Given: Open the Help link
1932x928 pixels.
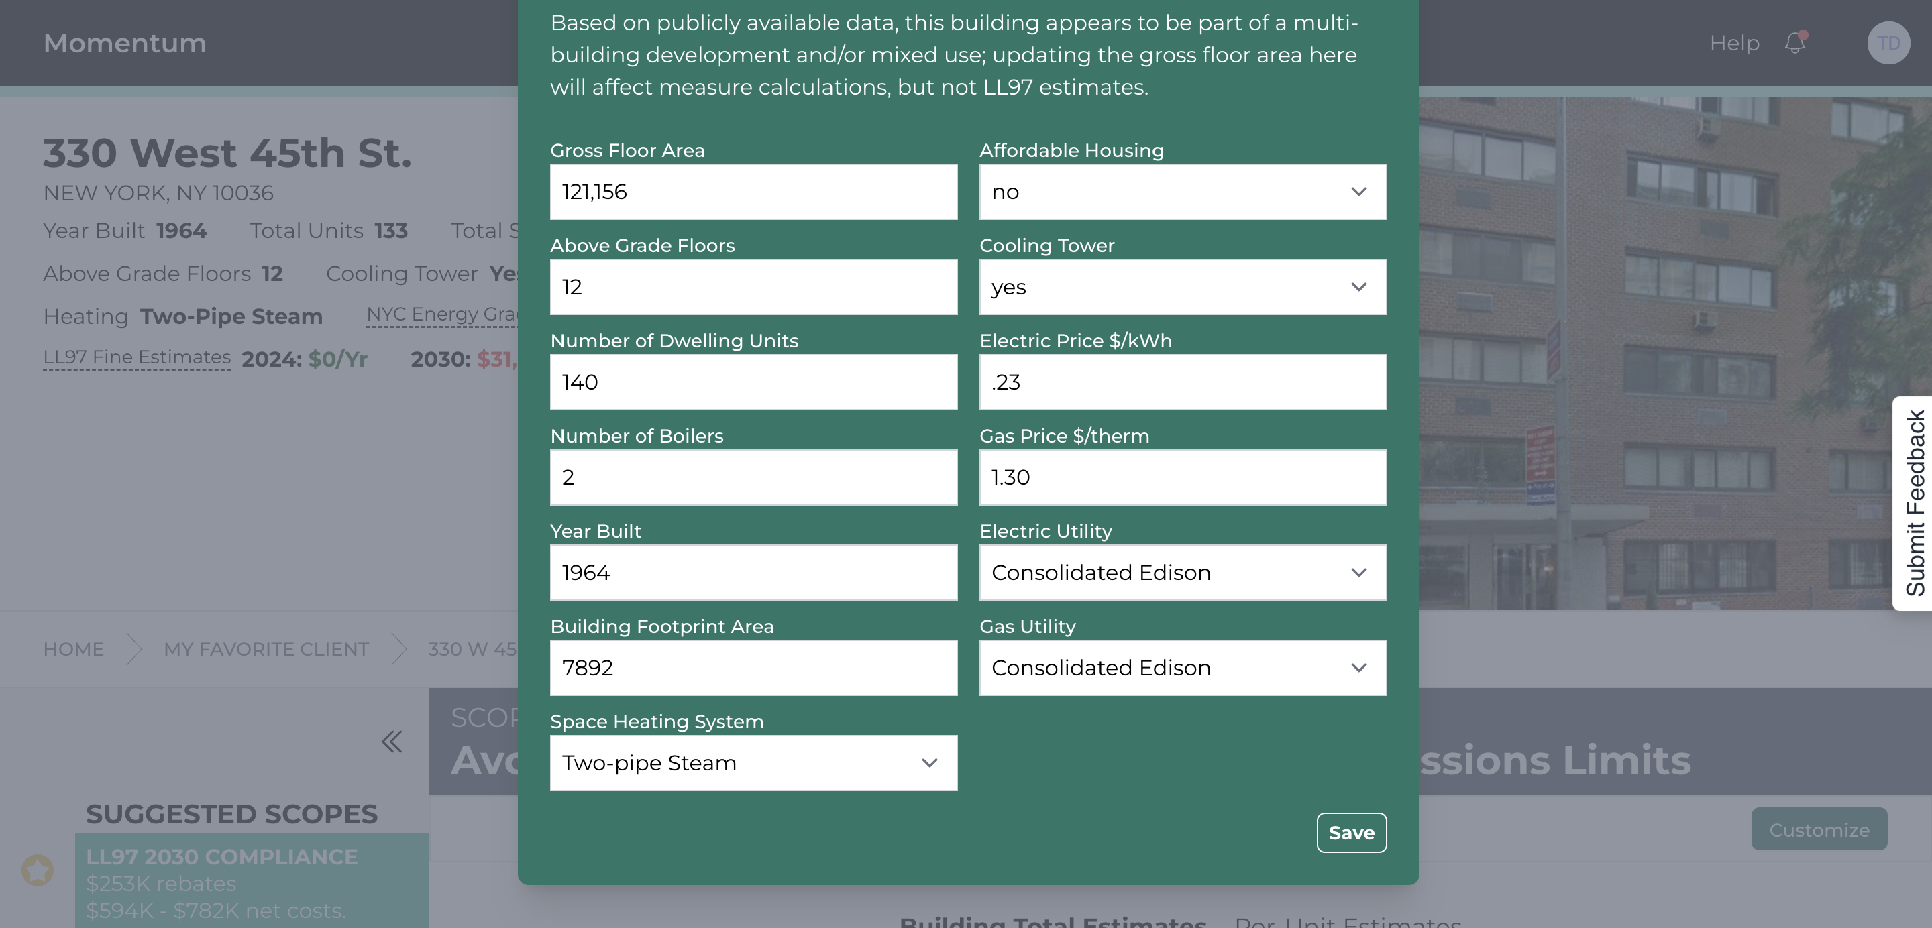Looking at the screenshot, I should [x=1734, y=43].
